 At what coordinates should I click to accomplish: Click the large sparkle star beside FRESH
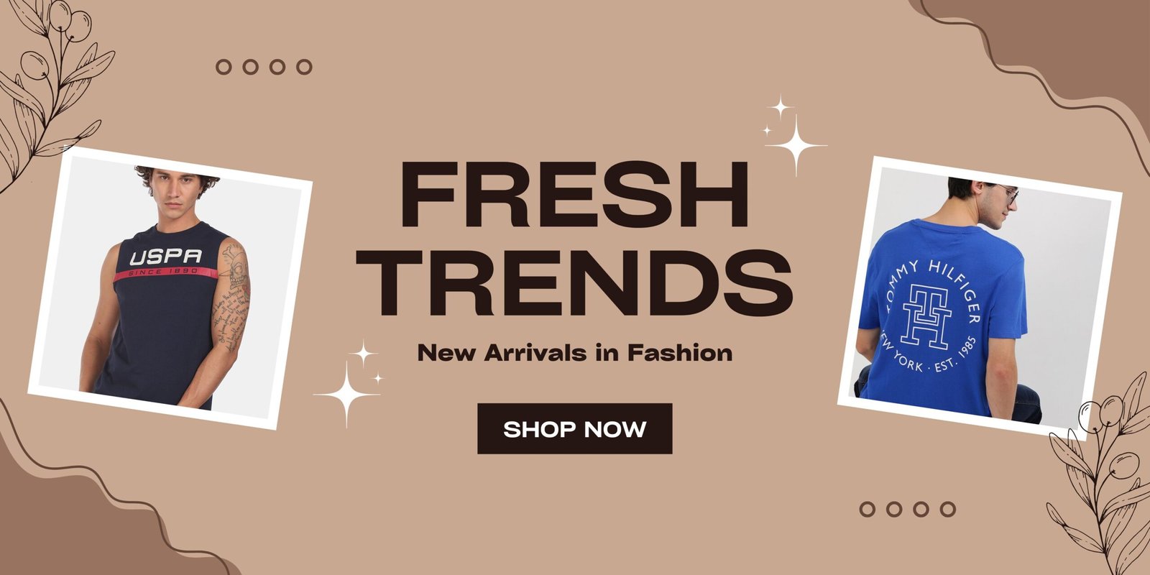[x=796, y=146]
